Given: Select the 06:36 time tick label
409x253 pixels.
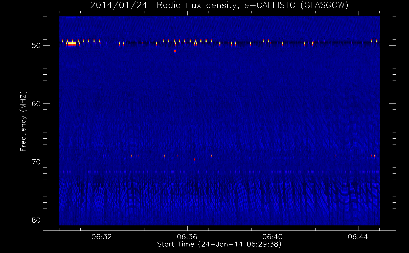Looking at the screenshot, I should coord(187,237).
